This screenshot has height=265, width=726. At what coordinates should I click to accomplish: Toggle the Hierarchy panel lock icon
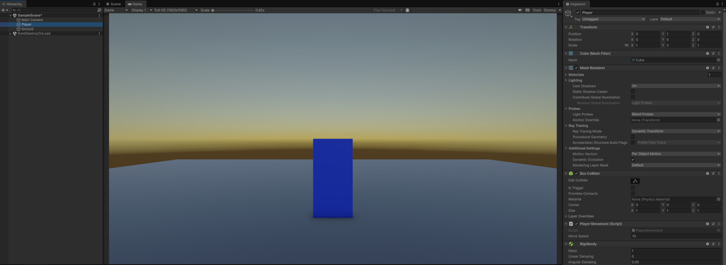point(94,4)
